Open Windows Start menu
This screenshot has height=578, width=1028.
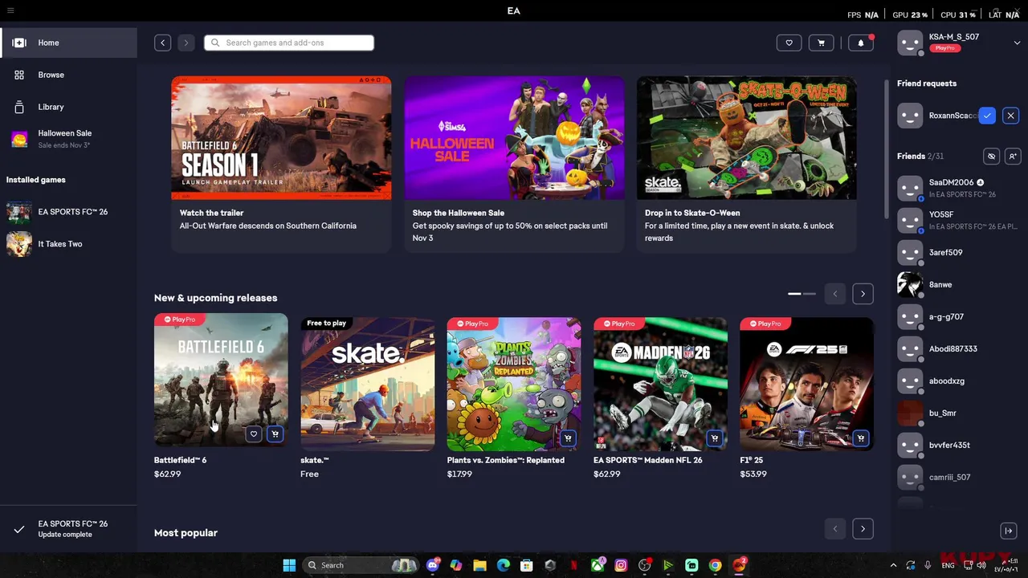(289, 565)
